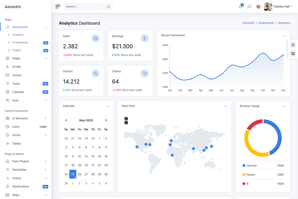298x199 pixels.
Task: Click the Visitors users icon
Action: pos(95,73)
